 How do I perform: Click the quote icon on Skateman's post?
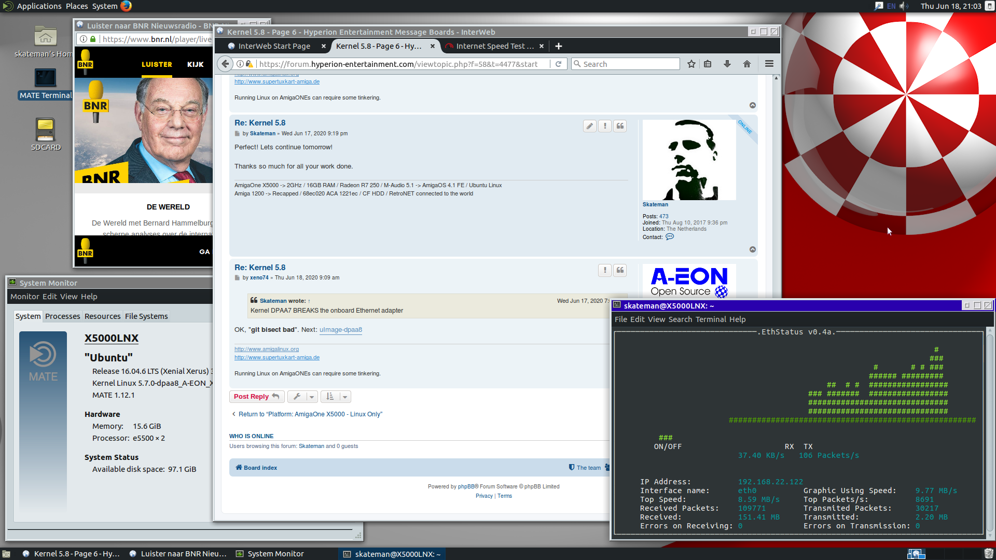620,126
